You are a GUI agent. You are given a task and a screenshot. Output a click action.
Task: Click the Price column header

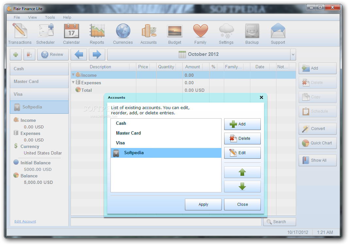tap(146, 67)
